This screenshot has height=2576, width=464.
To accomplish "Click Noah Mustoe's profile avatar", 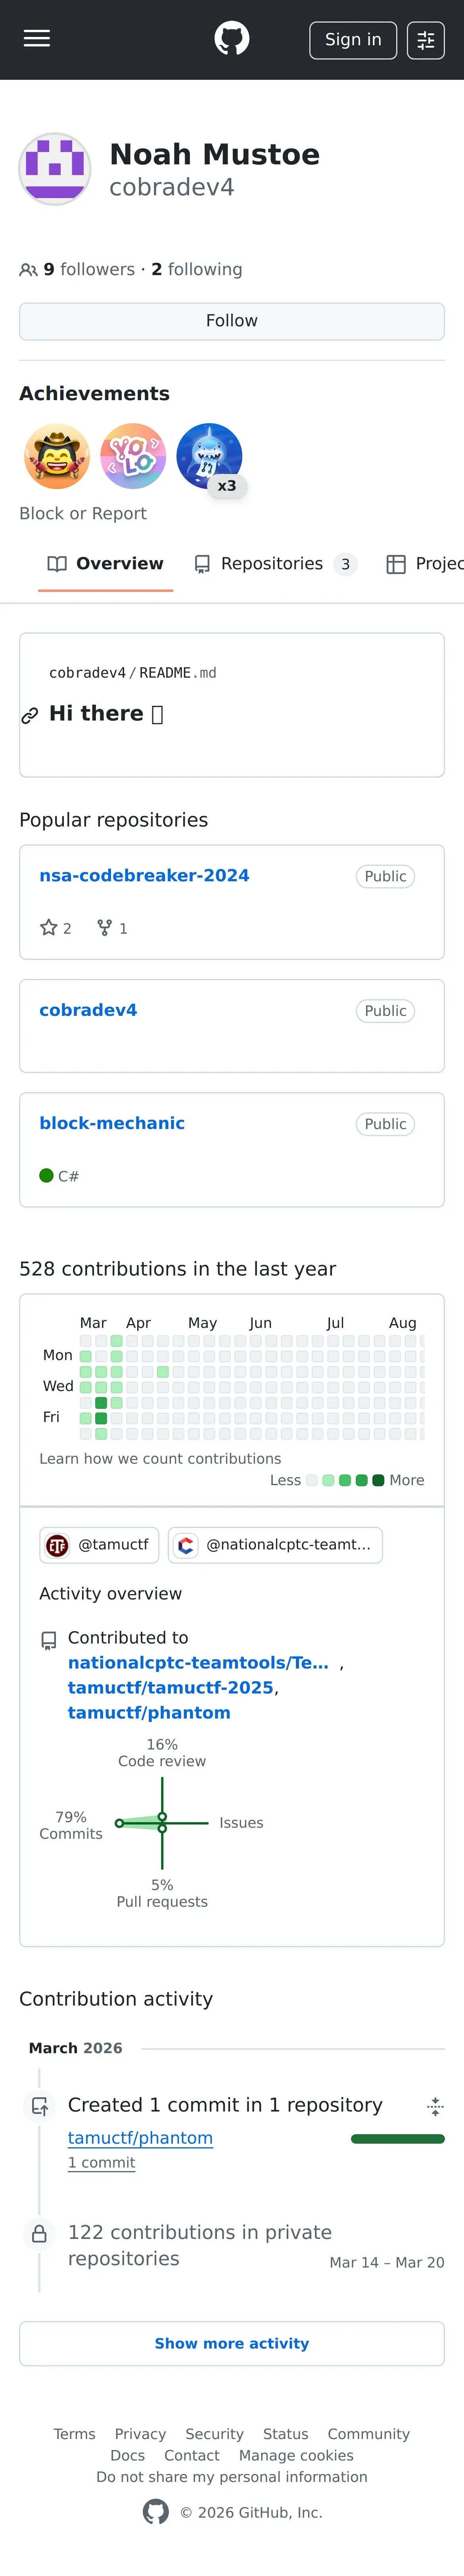I will tap(55, 169).
